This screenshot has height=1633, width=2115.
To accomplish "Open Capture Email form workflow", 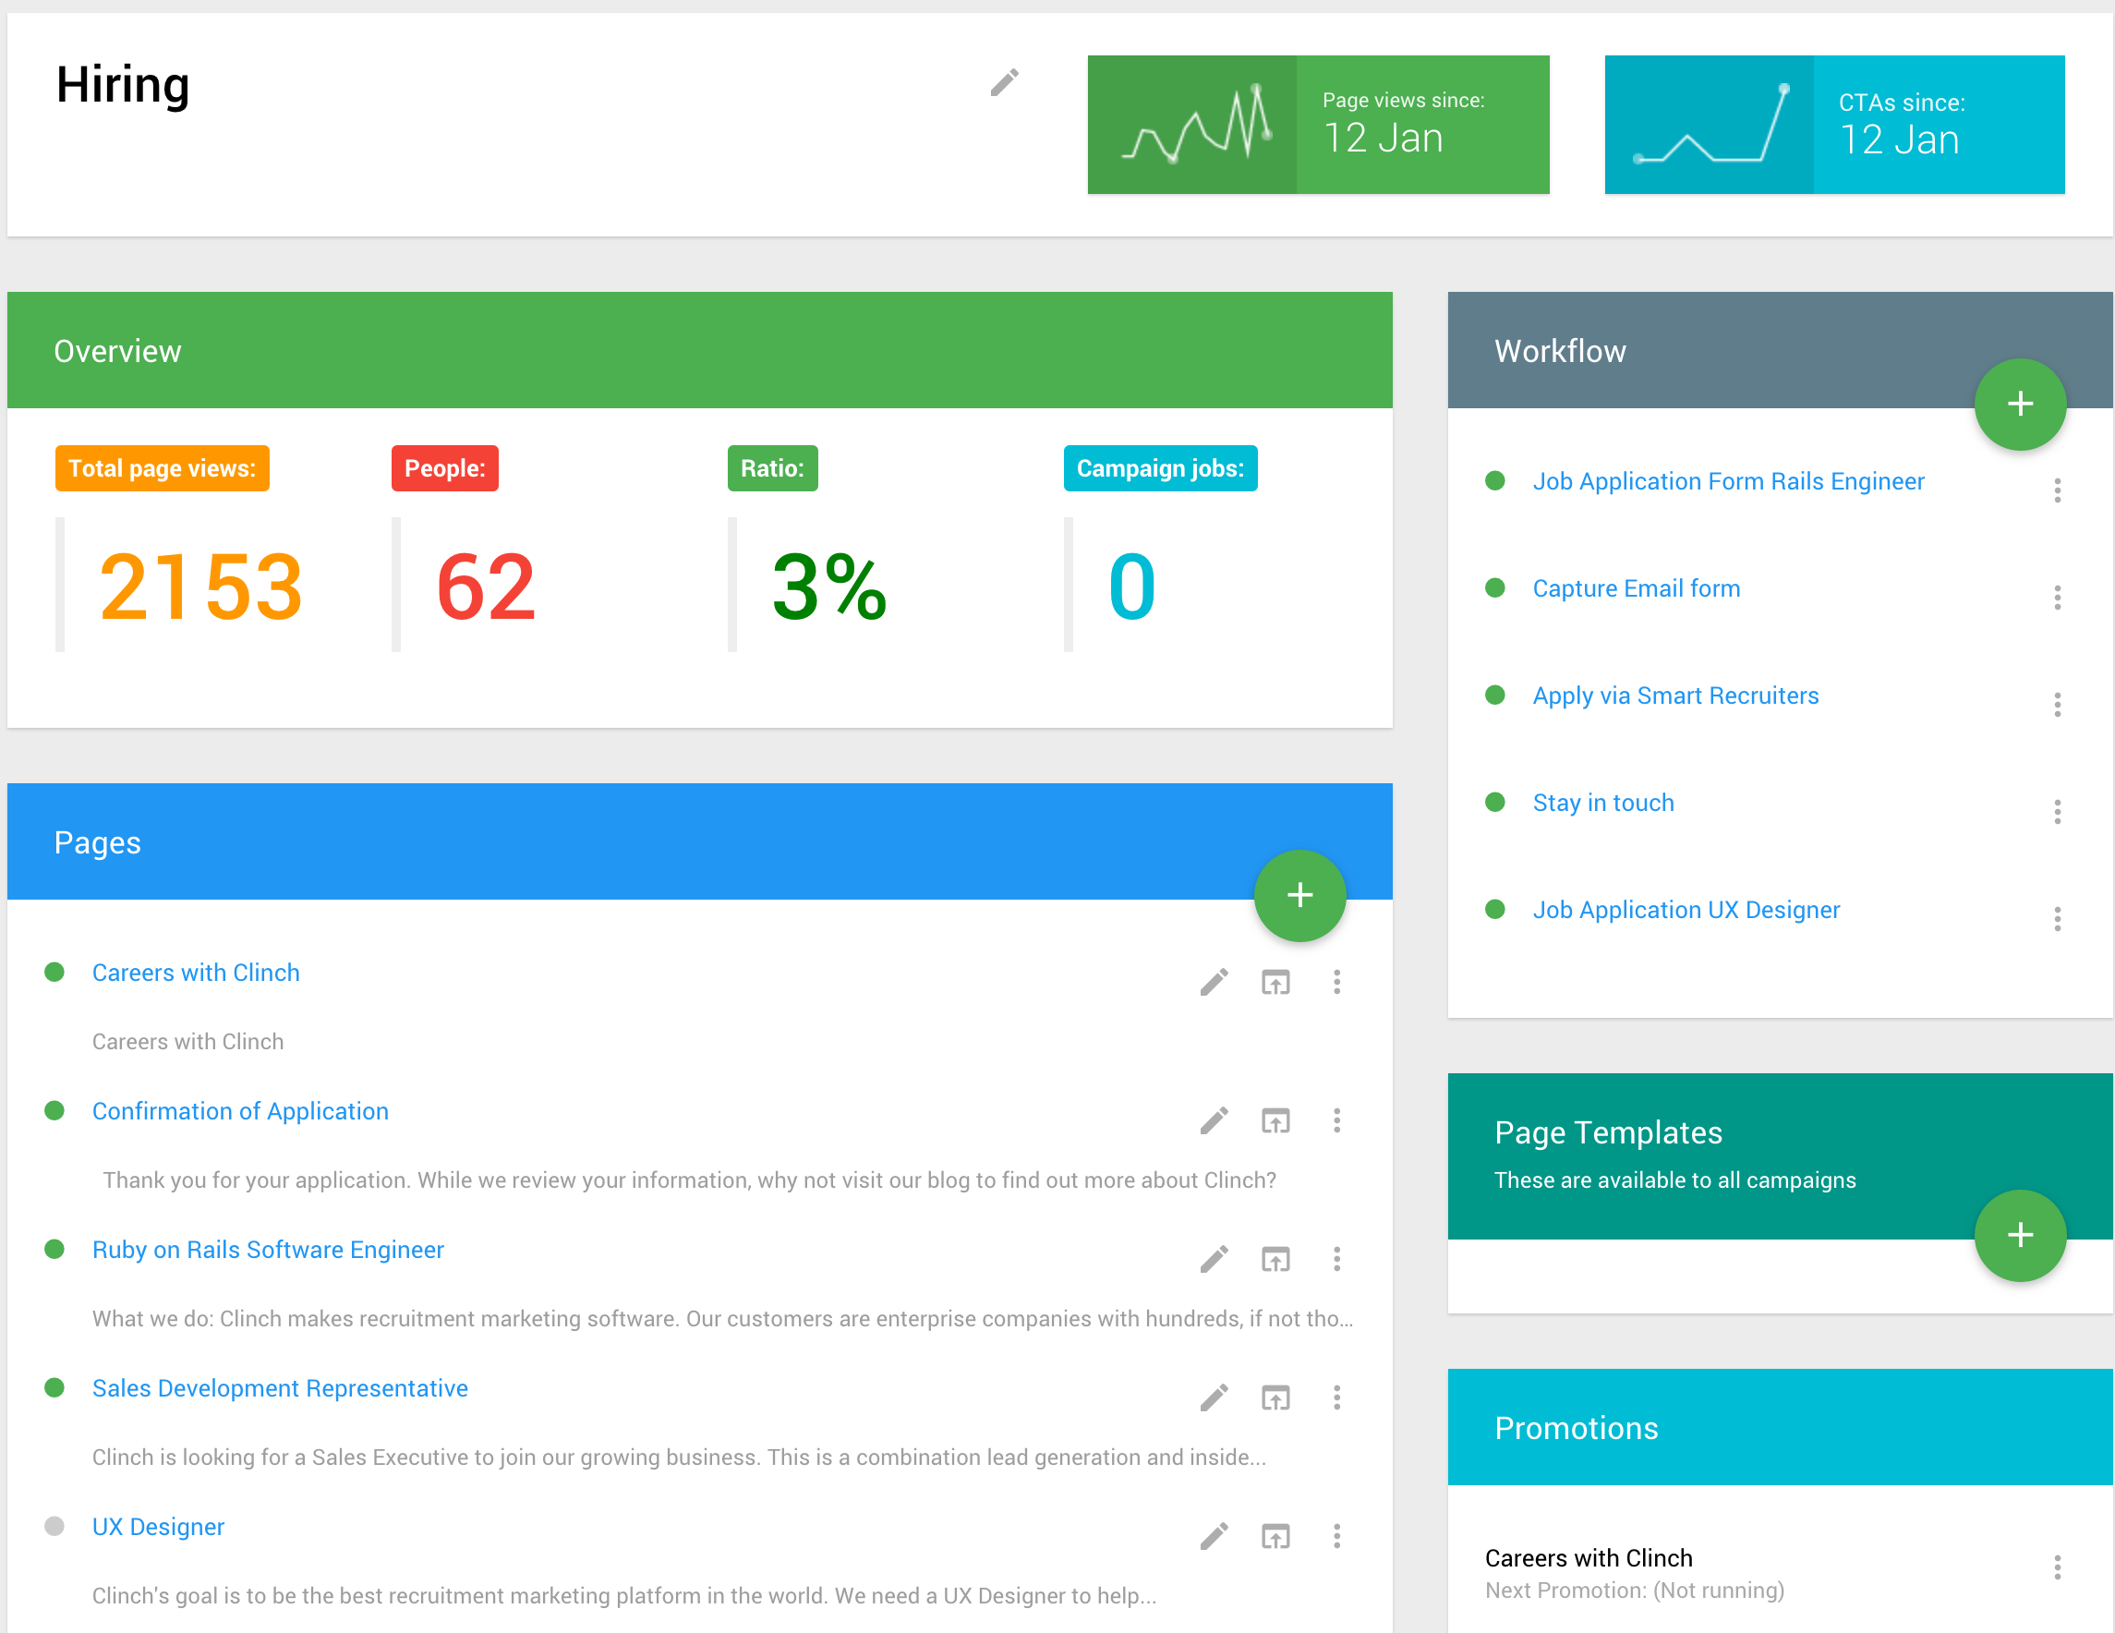I will pos(1636,588).
